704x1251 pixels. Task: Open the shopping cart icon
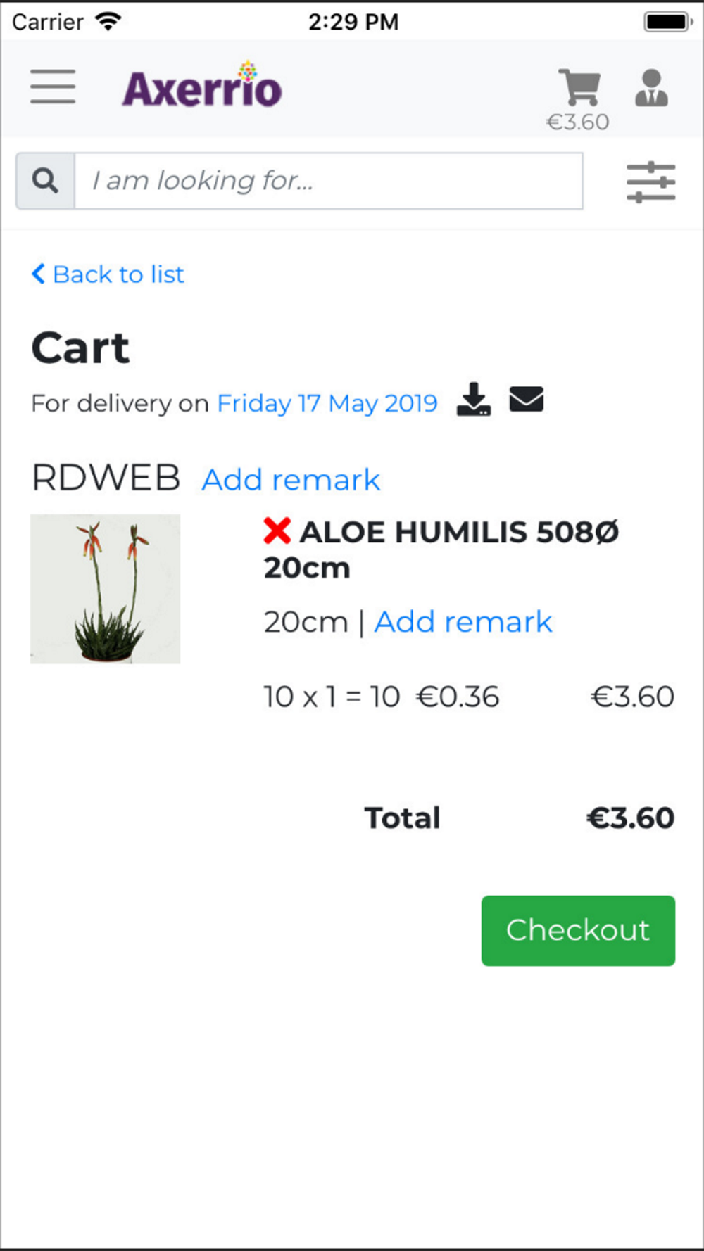pyautogui.click(x=579, y=87)
